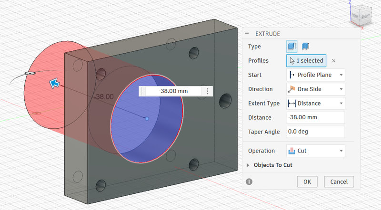
Task: Click the '1 selected' Profiles selector
Action: pos(306,61)
